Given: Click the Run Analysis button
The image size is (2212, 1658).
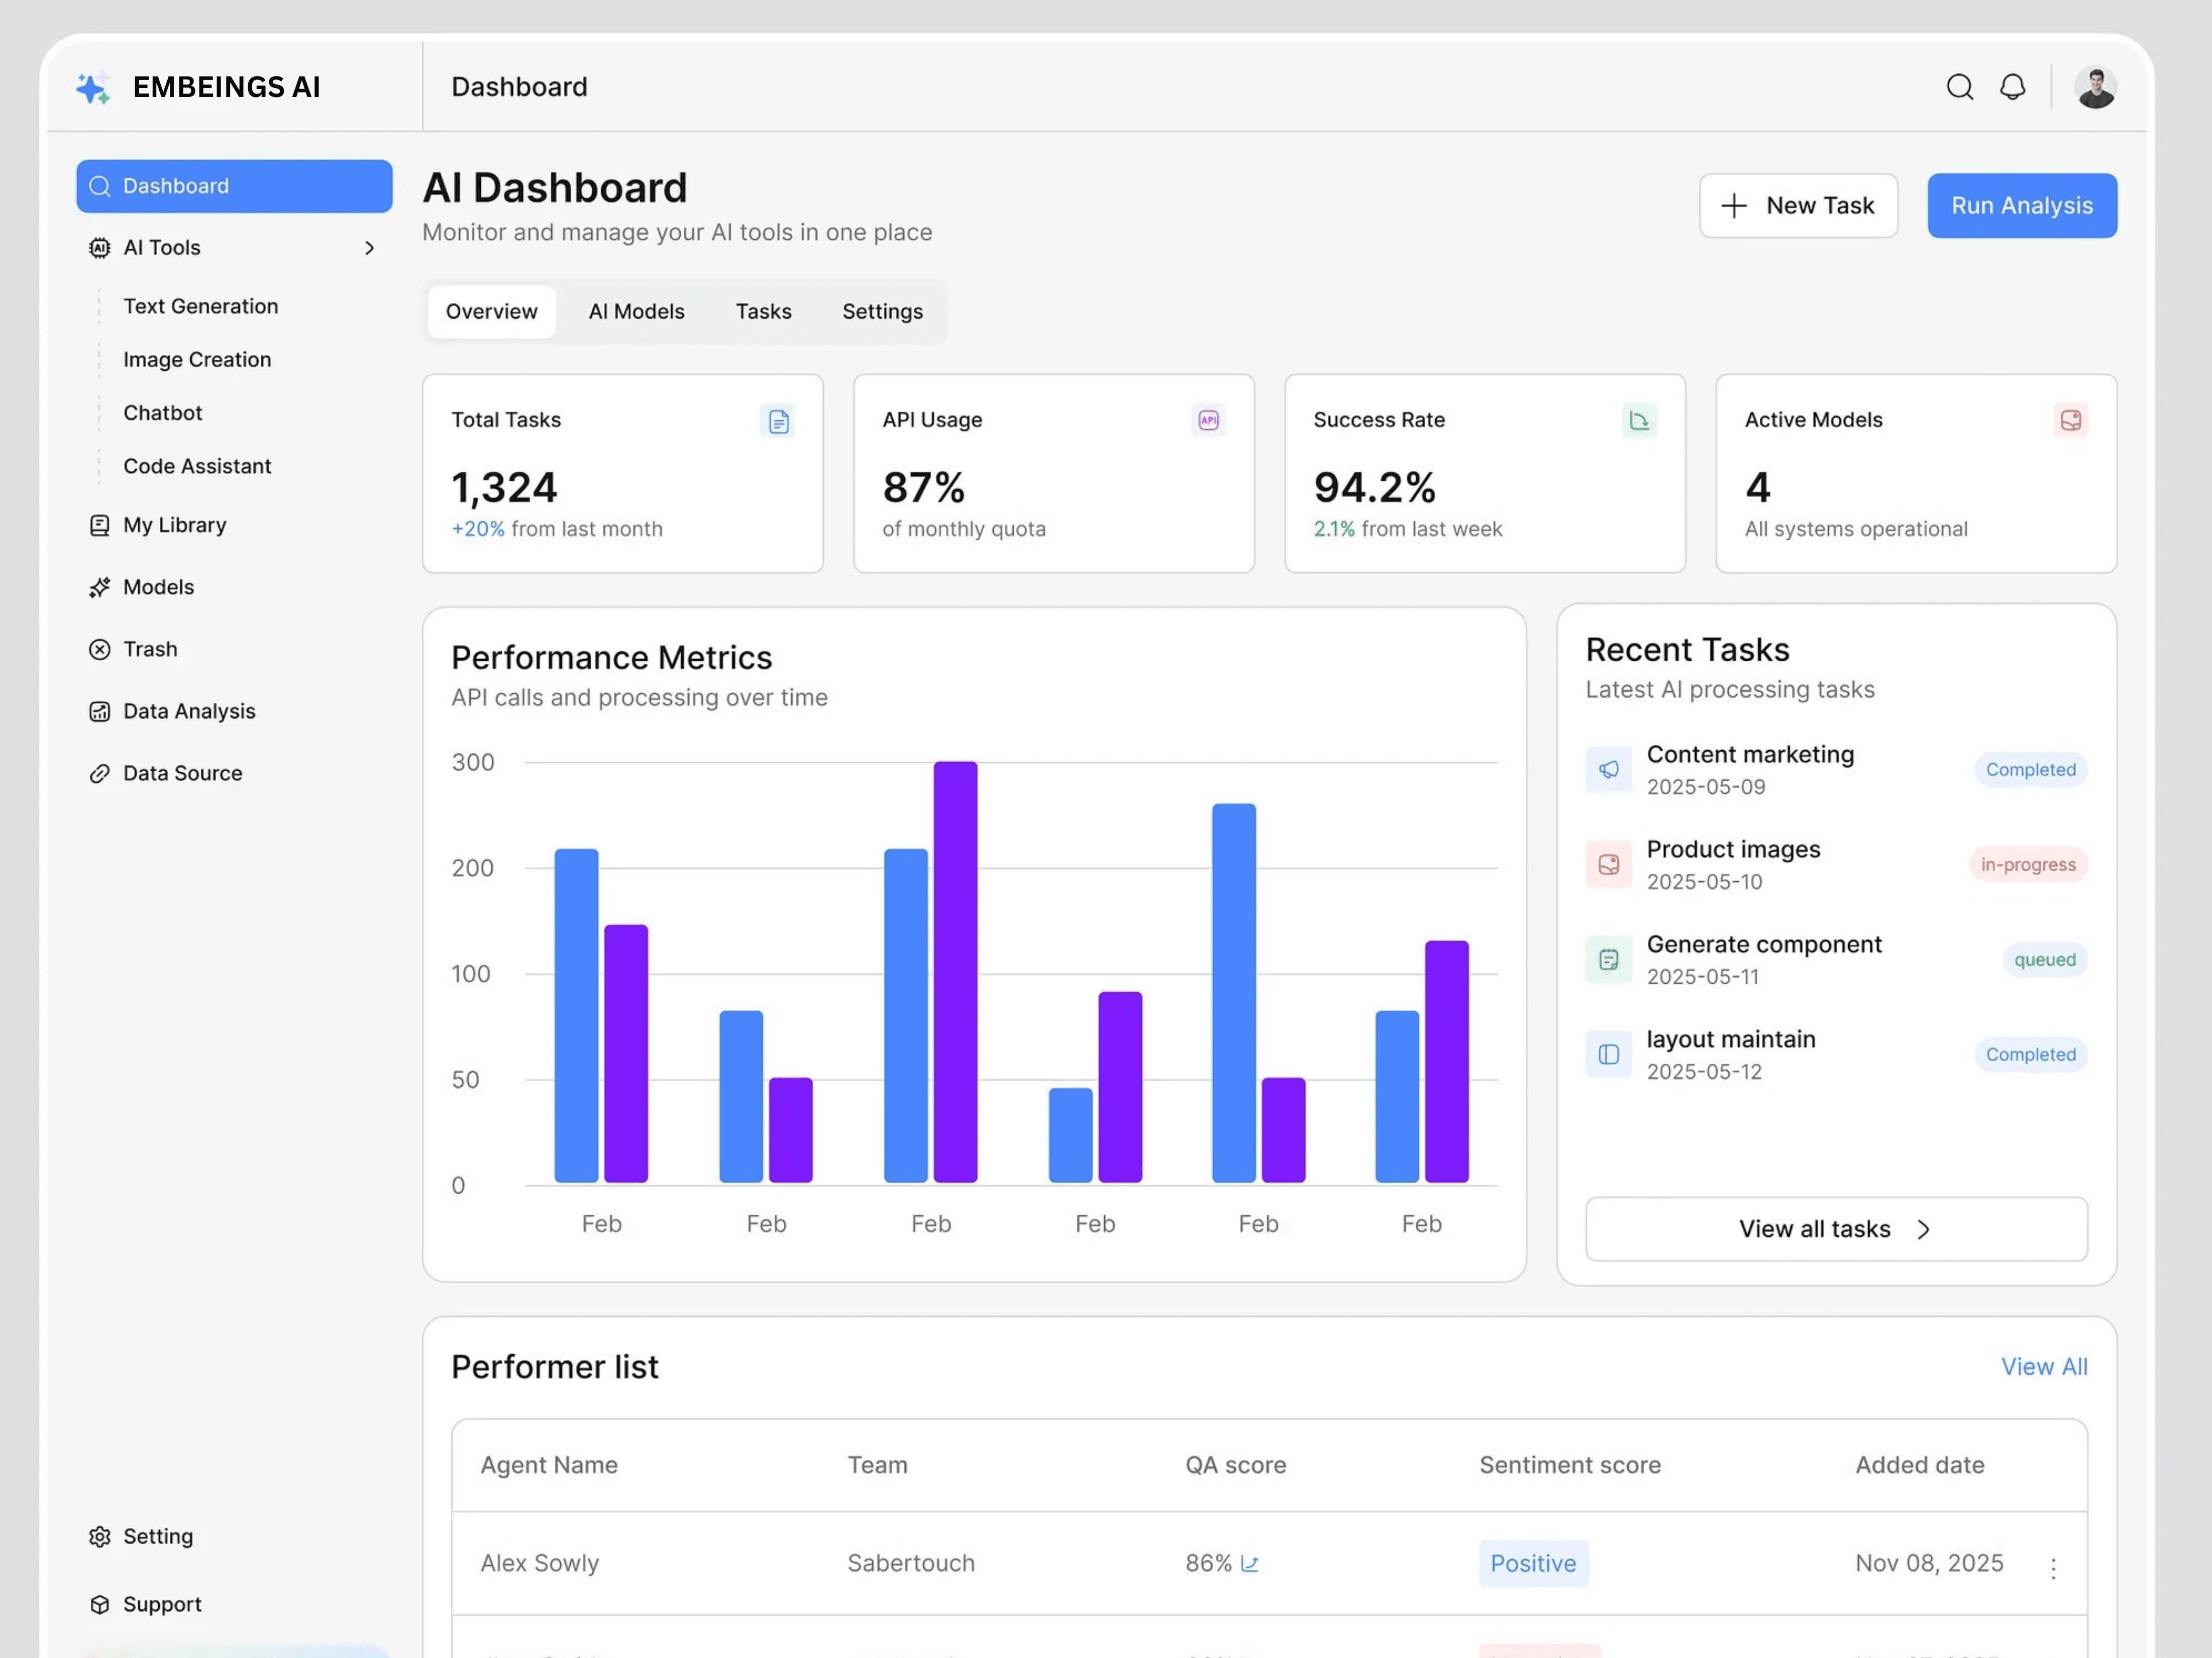Looking at the screenshot, I should [x=2021, y=205].
